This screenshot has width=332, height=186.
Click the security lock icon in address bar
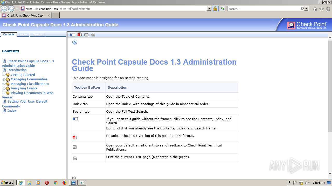coord(215,9)
